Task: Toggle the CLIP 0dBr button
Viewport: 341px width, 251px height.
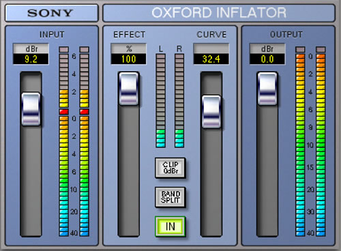Action: (x=170, y=168)
